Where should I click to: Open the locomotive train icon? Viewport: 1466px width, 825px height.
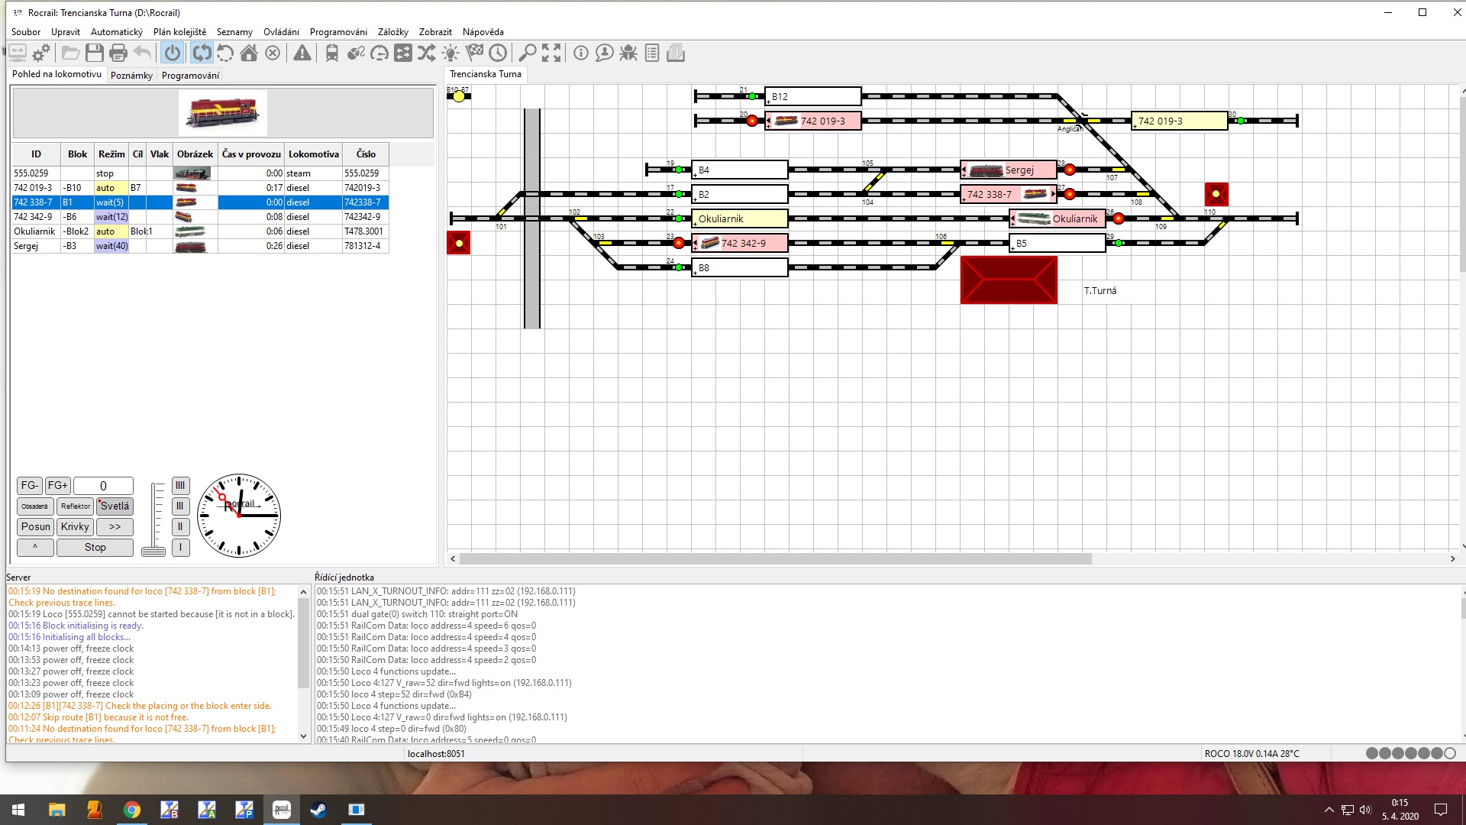[331, 53]
